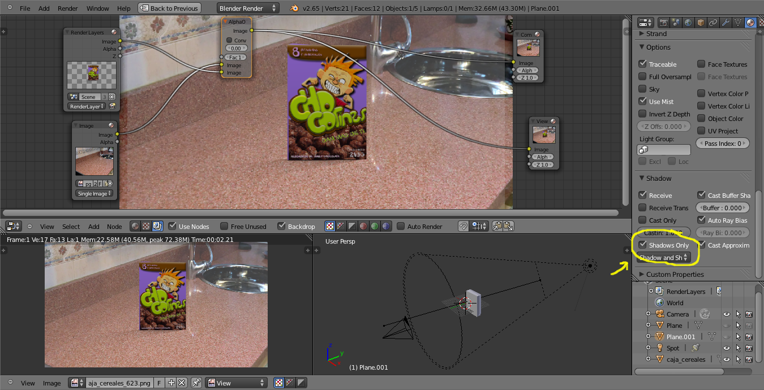764x390 pixels.
Task: Select caja_cereales object in the outliner
Action: click(686, 359)
